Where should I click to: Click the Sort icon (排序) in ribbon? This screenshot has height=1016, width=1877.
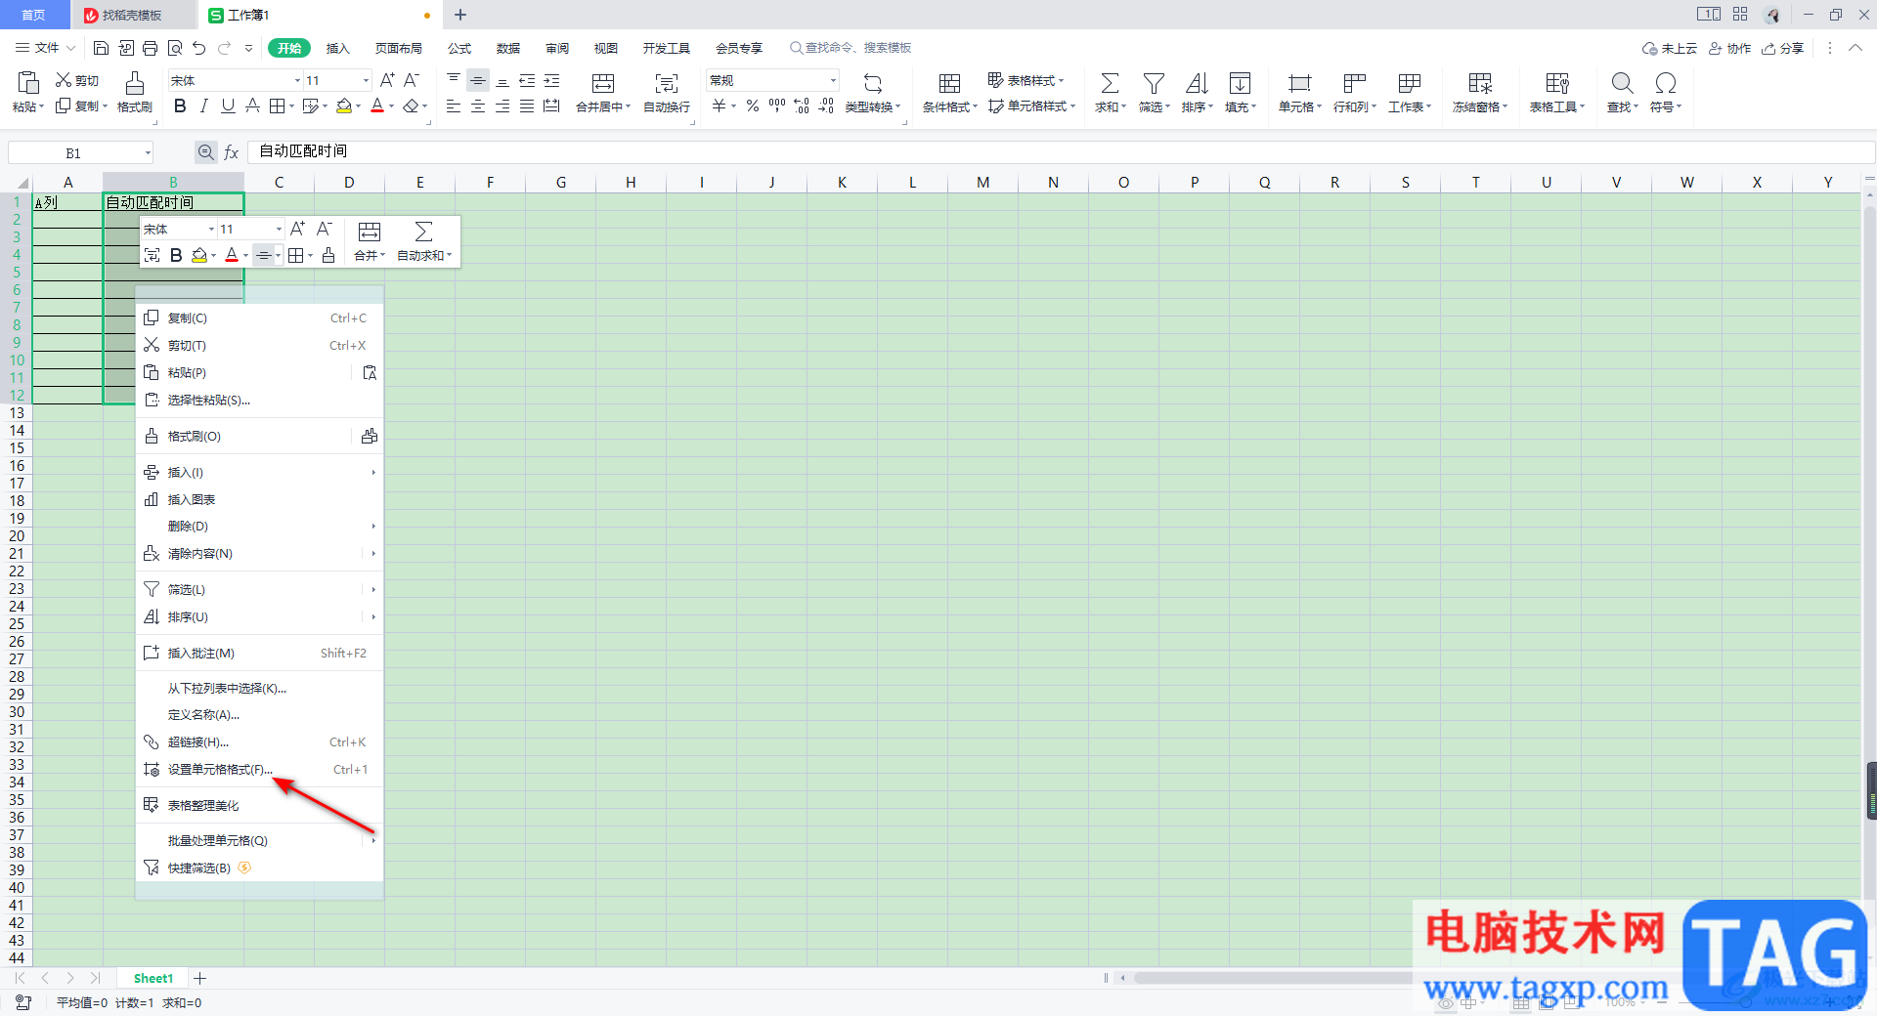1197,83
